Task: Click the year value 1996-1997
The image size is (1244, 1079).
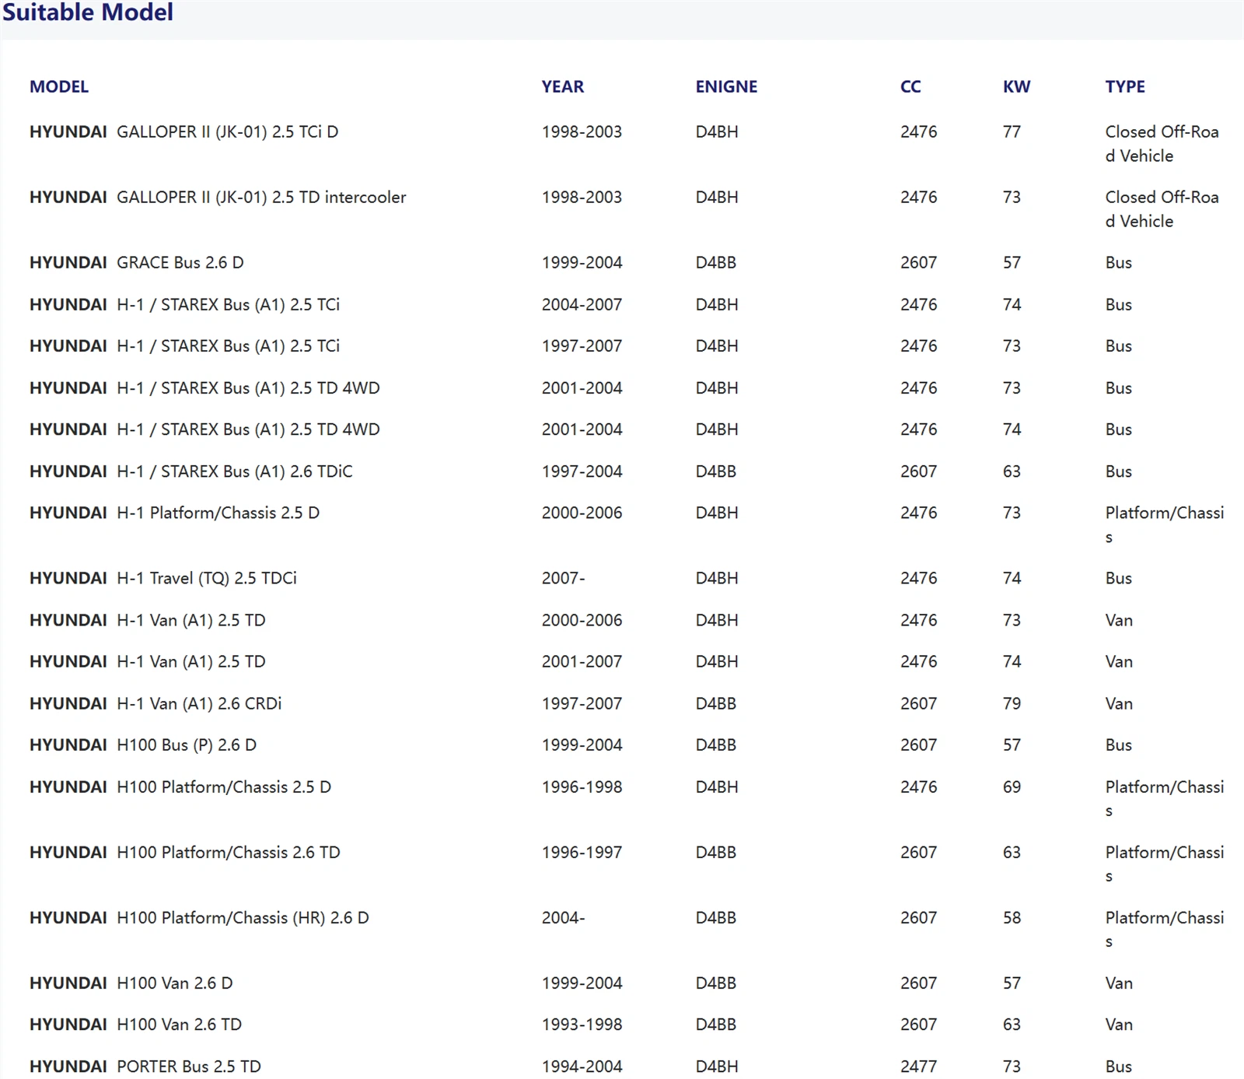Action: point(582,853)
